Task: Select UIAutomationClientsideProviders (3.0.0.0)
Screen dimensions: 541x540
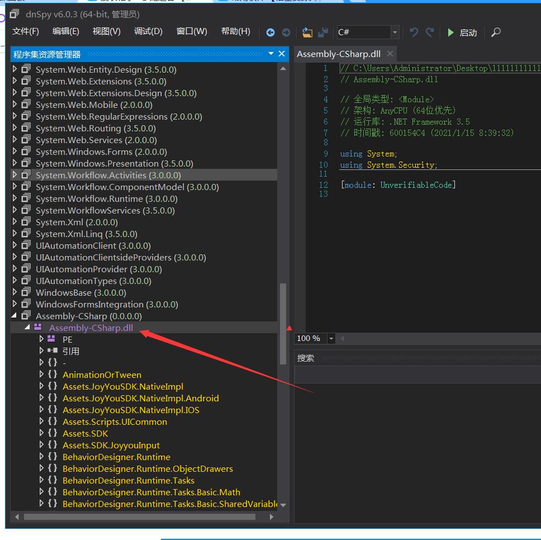Action: [x=121, y=257]
